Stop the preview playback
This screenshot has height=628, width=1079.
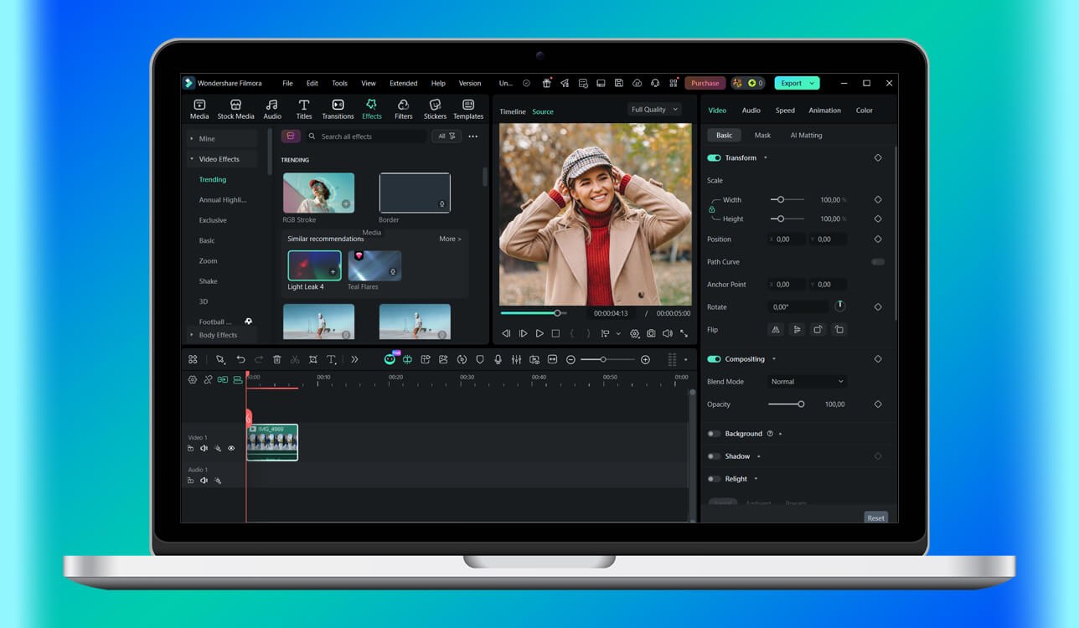[555, 333]
